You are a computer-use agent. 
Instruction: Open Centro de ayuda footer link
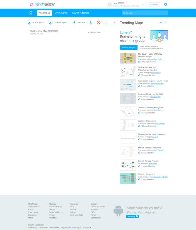click(x=98, y=207)
